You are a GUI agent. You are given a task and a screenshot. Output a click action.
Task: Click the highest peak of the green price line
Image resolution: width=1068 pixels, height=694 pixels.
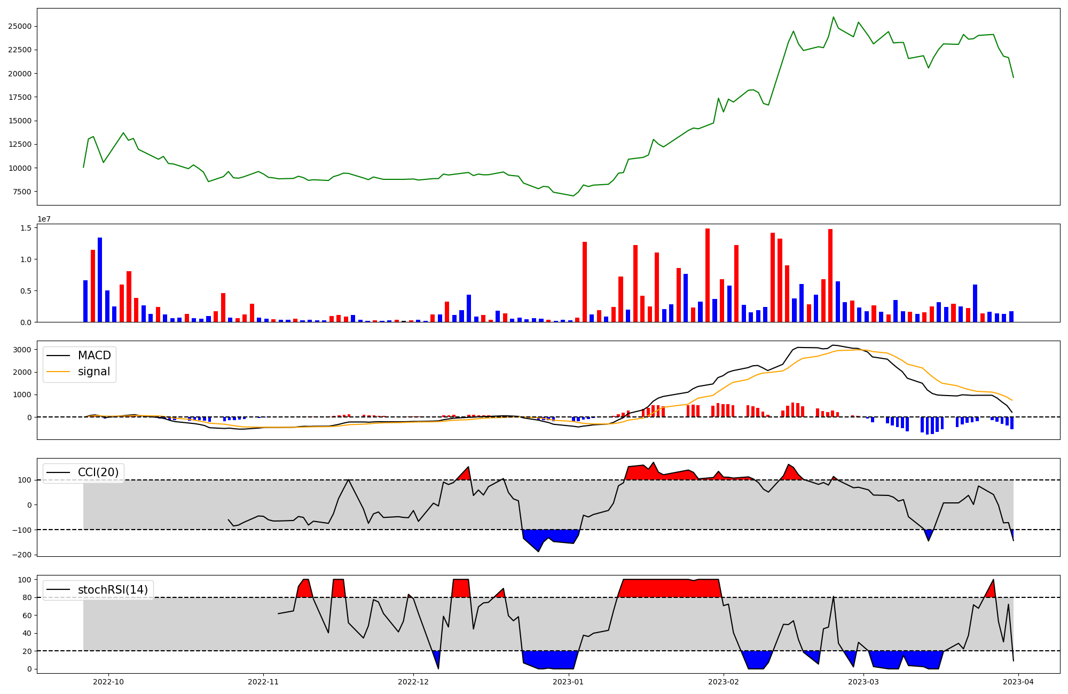[833, 17]
